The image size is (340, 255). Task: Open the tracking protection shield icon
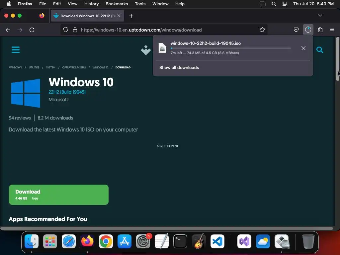coord(66,30)
